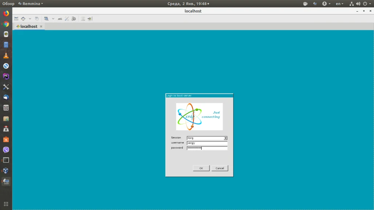374x210 pixels.
Task: Open Firefox from the dock
Action: click(6, 14)
